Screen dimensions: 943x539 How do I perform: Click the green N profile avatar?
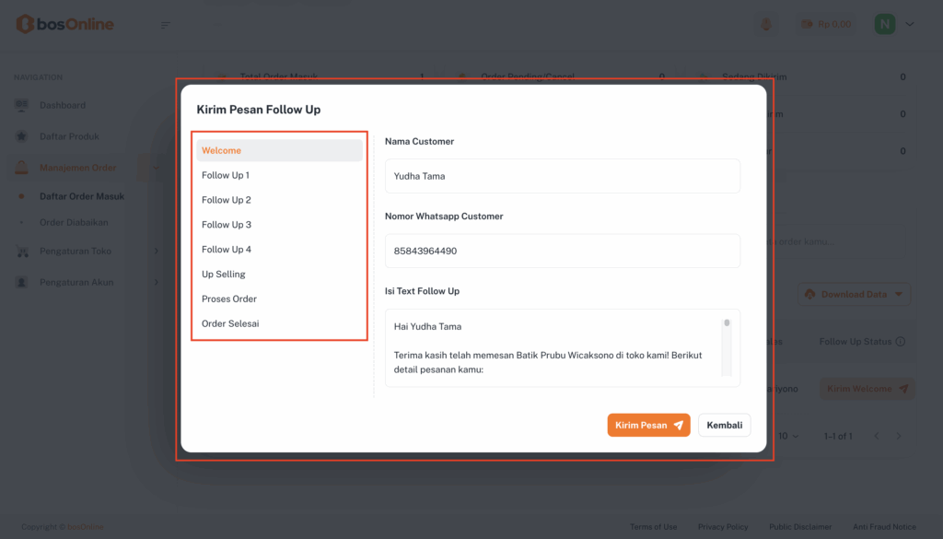tap(884, 24)
